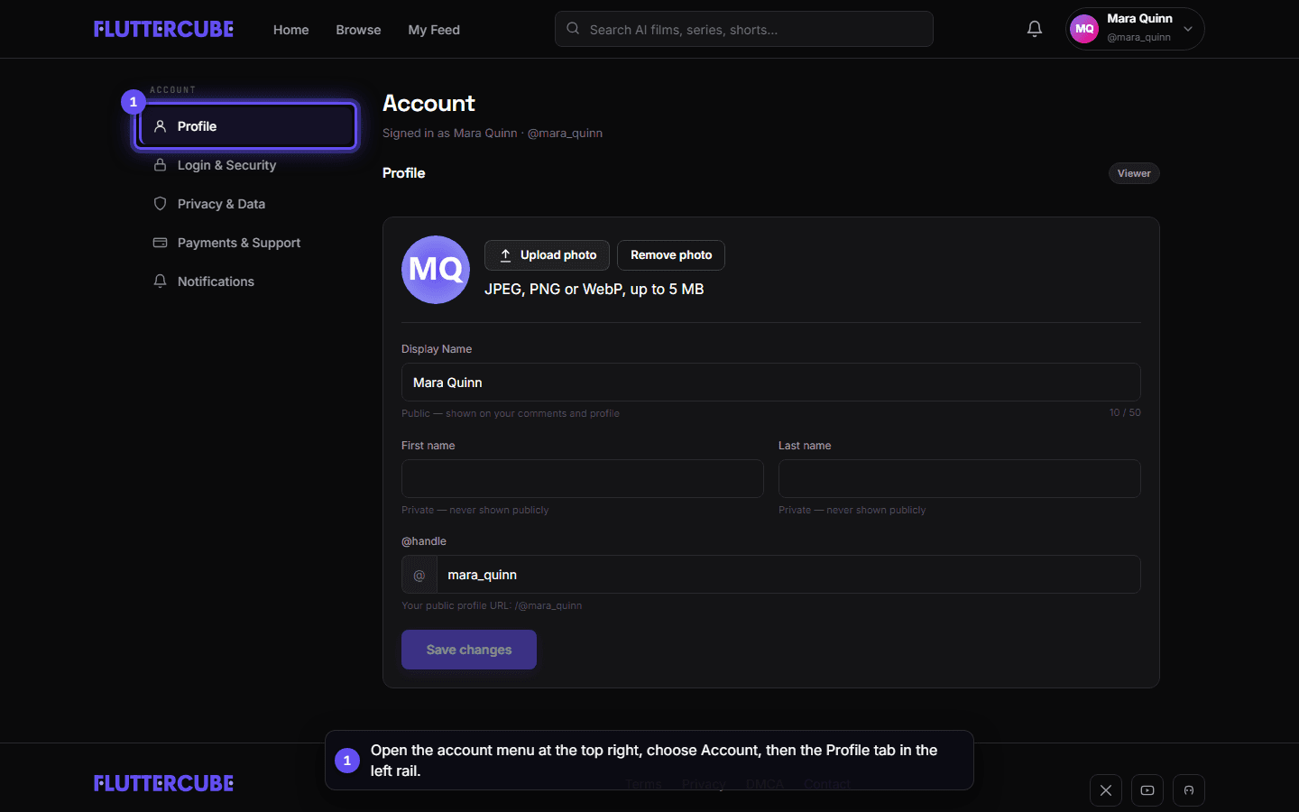Open the notifications bell in header
The image size is (1299, 812).
point(1035,29)
